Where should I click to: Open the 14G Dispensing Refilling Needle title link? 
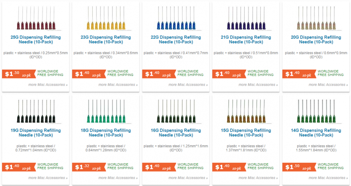316,133
